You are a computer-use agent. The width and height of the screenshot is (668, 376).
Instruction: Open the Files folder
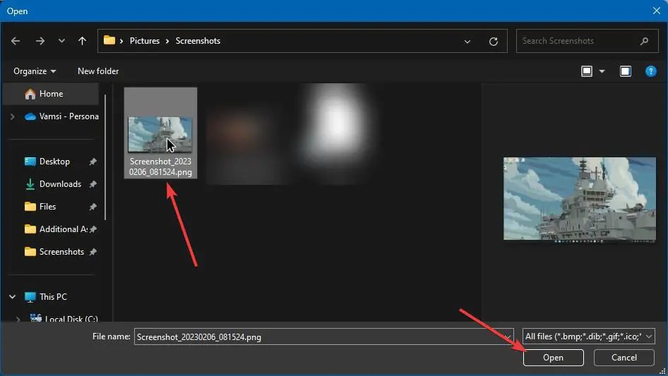click(48, 207)
